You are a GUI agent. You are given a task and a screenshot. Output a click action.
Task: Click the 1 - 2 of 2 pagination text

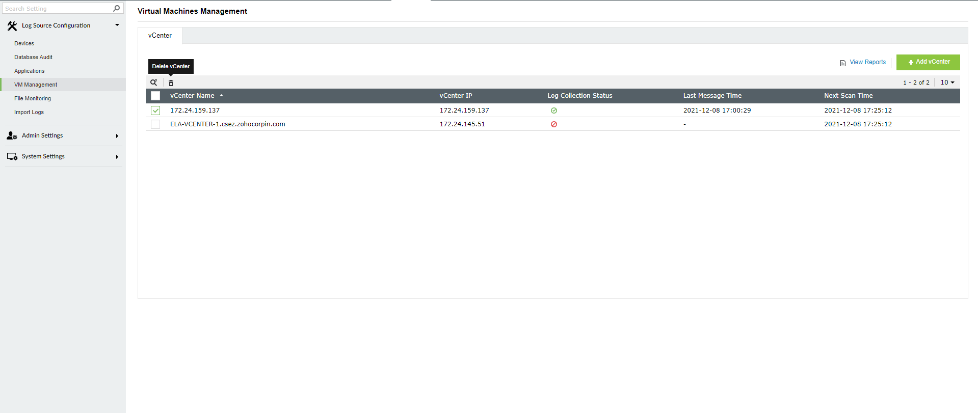point(916,82)
